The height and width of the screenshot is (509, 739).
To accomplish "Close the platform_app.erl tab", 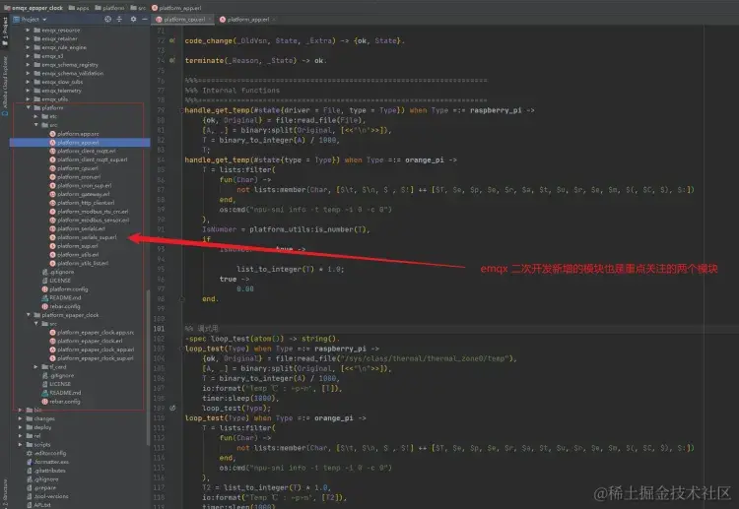I will tap(273, 20).
